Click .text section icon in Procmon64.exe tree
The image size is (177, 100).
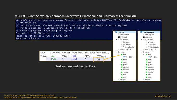pyautogui.click(x=146, y=55)
